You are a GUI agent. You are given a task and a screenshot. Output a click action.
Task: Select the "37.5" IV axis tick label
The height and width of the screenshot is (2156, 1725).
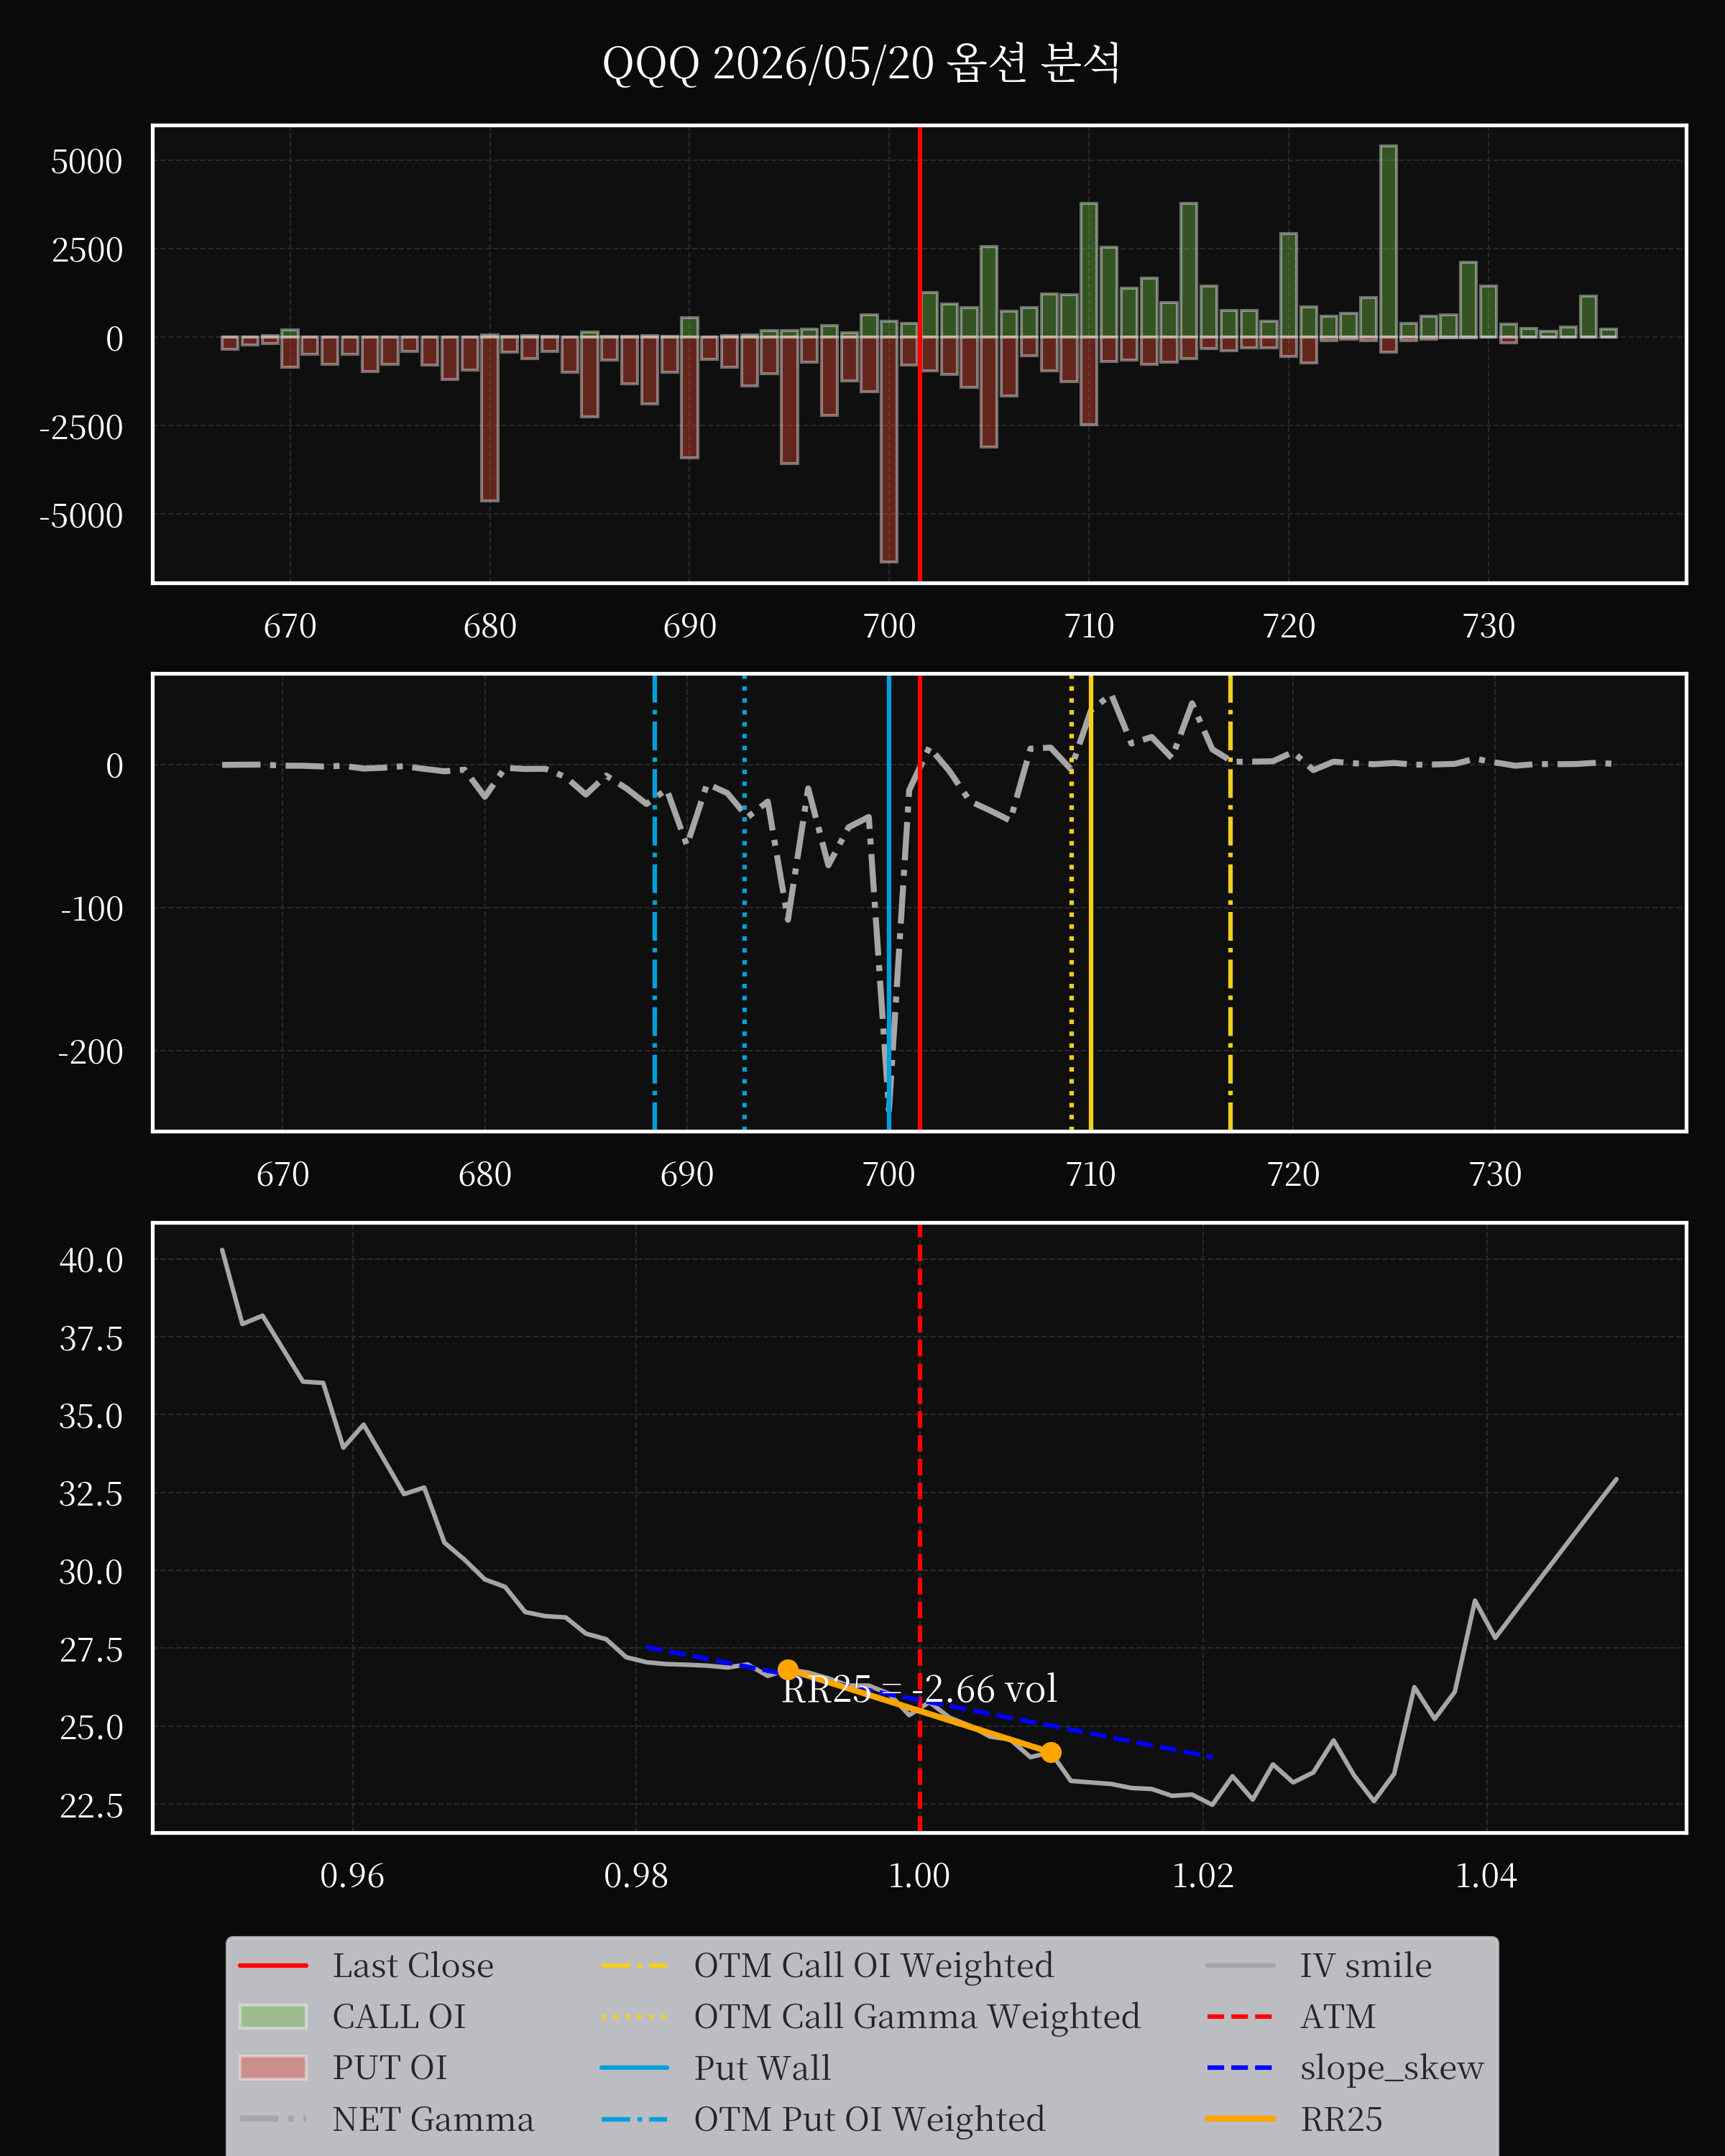pos(91,1338)
